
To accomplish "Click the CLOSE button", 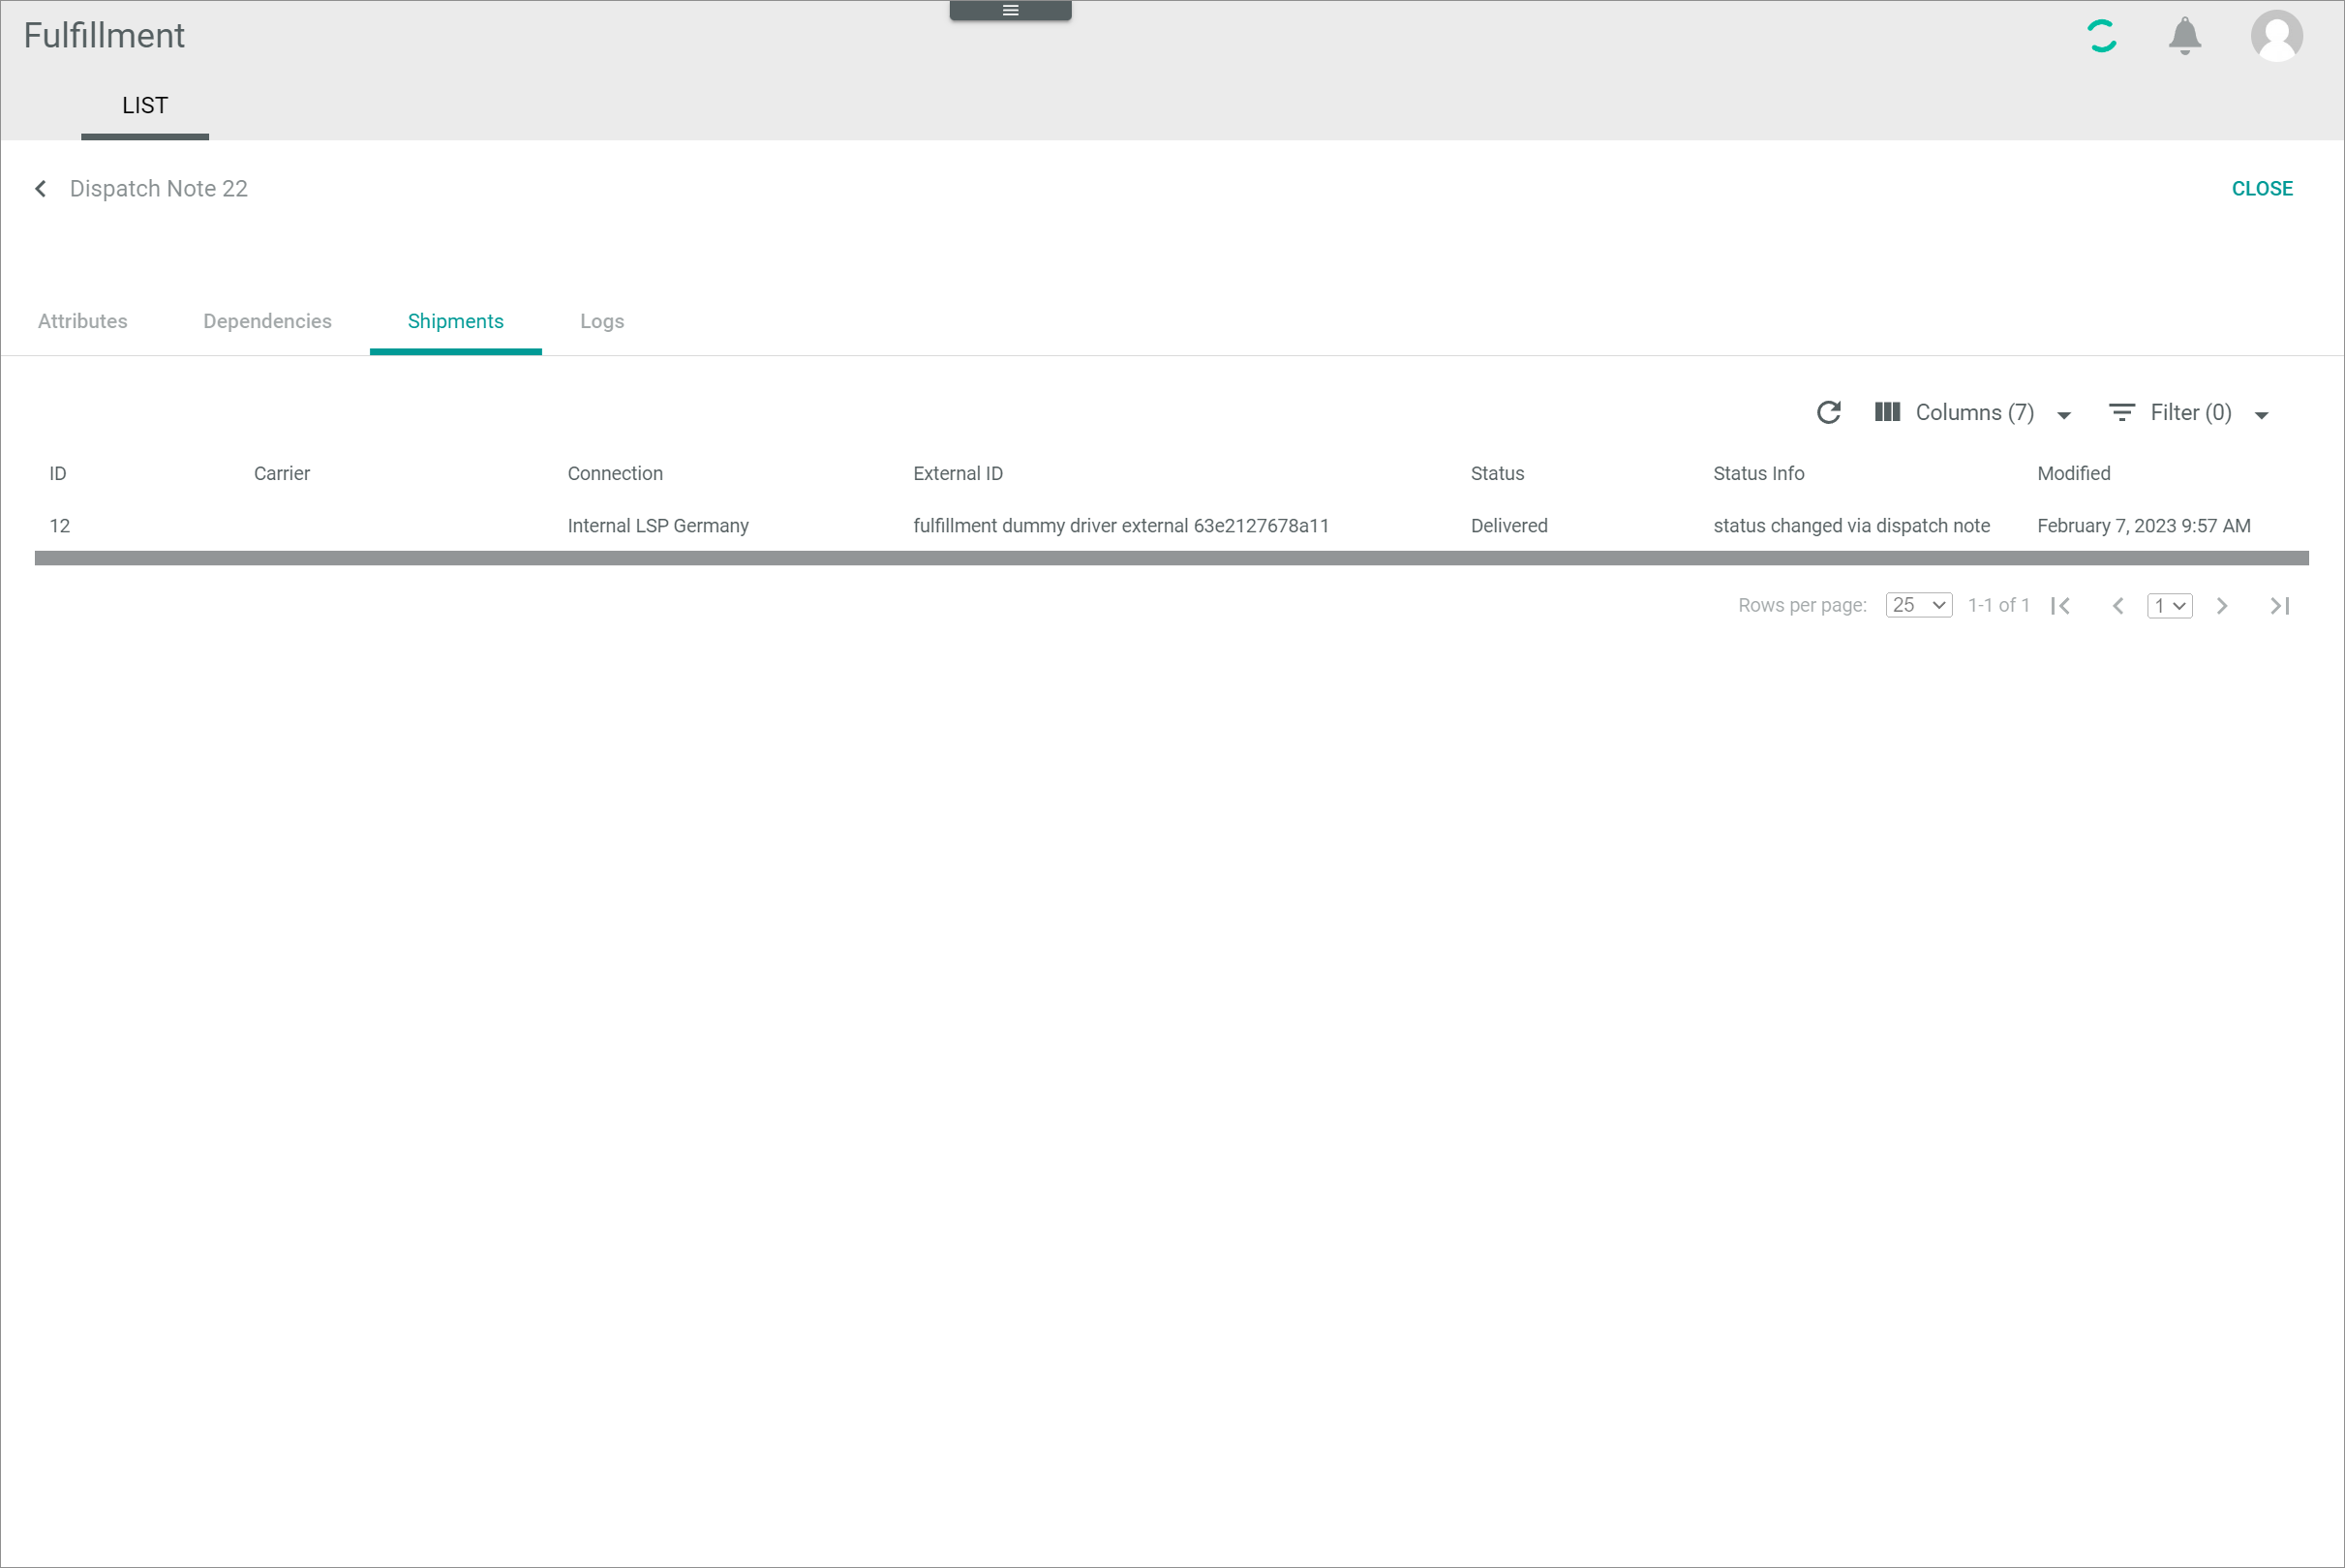I will click(x=2262, y=189).
